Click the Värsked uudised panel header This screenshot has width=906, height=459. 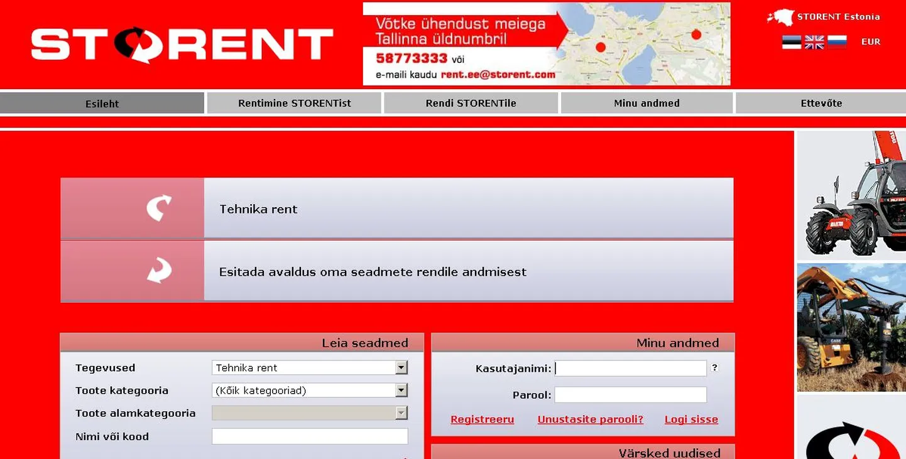coord(583,452)
